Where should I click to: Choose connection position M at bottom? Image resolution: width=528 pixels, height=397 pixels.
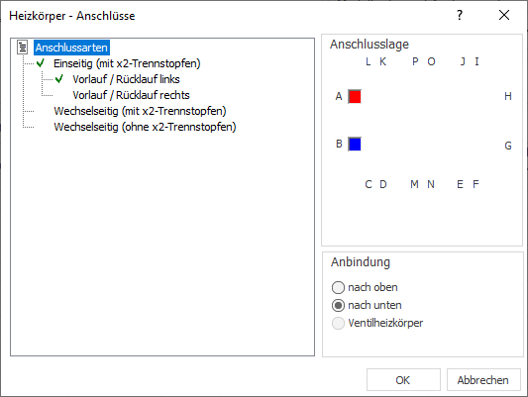(414, 184)
